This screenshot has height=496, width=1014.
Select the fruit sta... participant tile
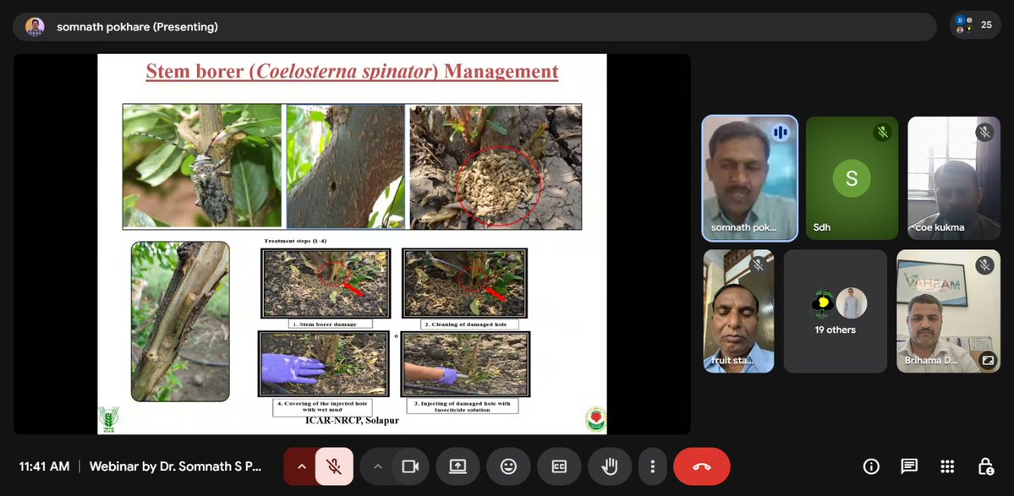point(738,311)
